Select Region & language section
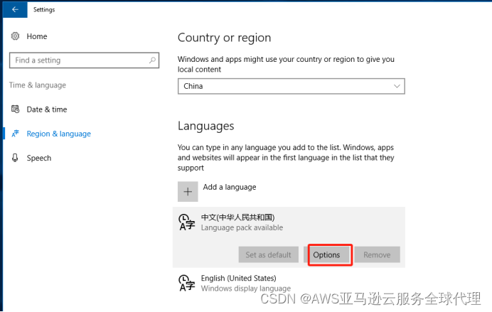 [x=59, y=134]
